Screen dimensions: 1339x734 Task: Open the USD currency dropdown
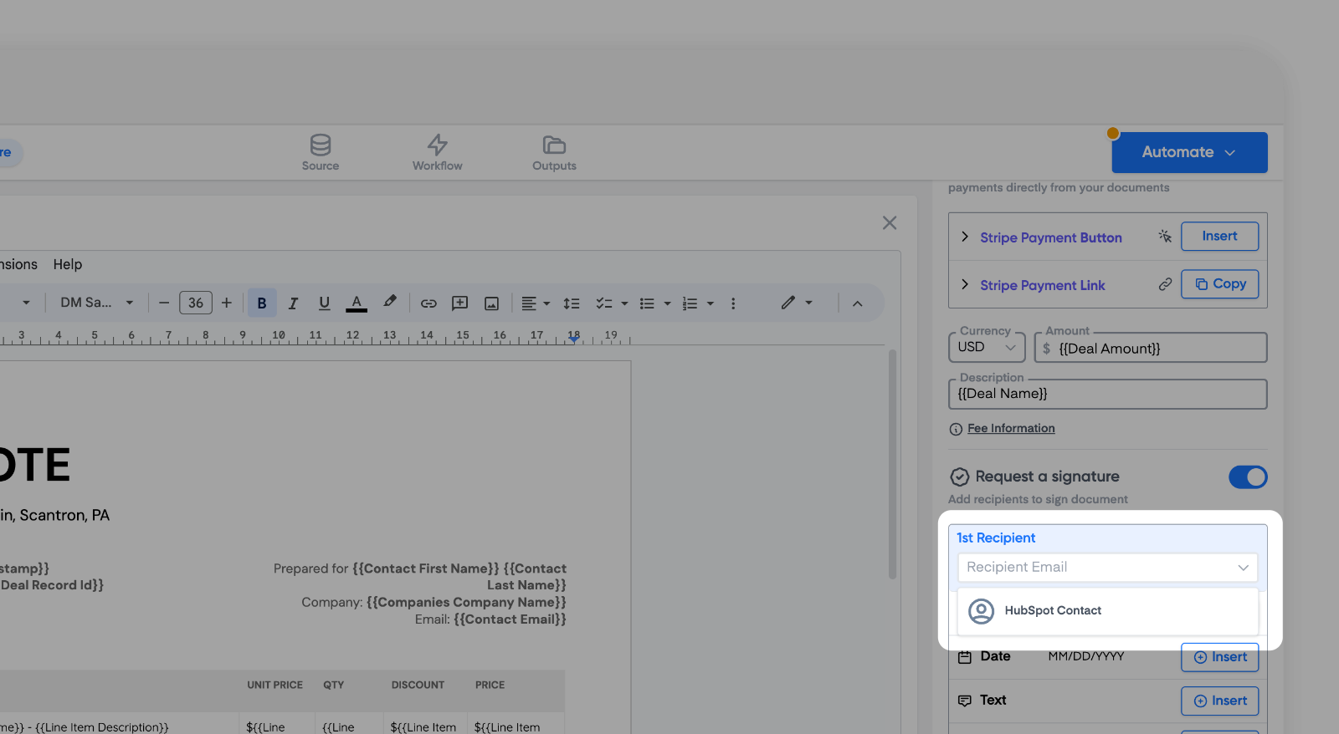point(987,348)
